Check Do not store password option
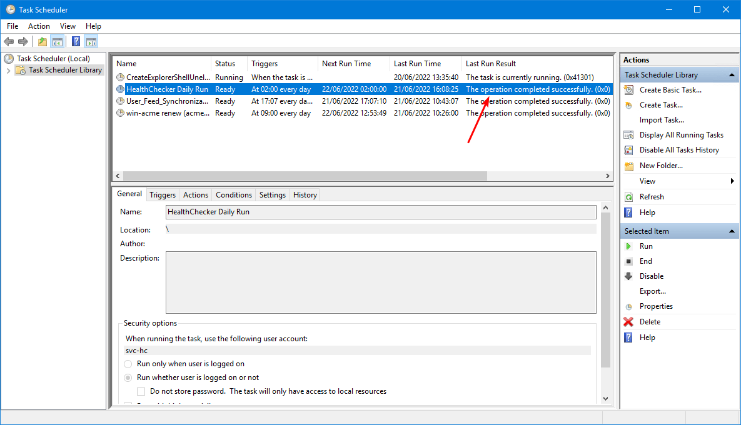This screenshot has height=425, width=741. point(141,391)
